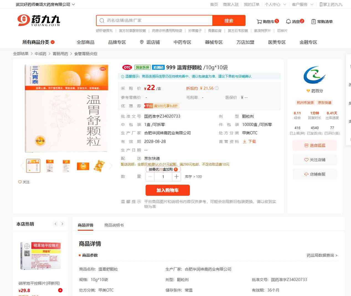
Task: Open the 中药专区 navigation menu item
Action: tap(182, 42)
